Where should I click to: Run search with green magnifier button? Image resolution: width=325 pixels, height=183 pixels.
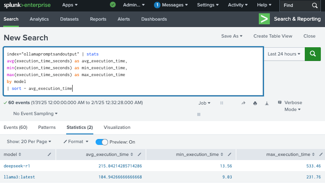(x=313, y=54)
